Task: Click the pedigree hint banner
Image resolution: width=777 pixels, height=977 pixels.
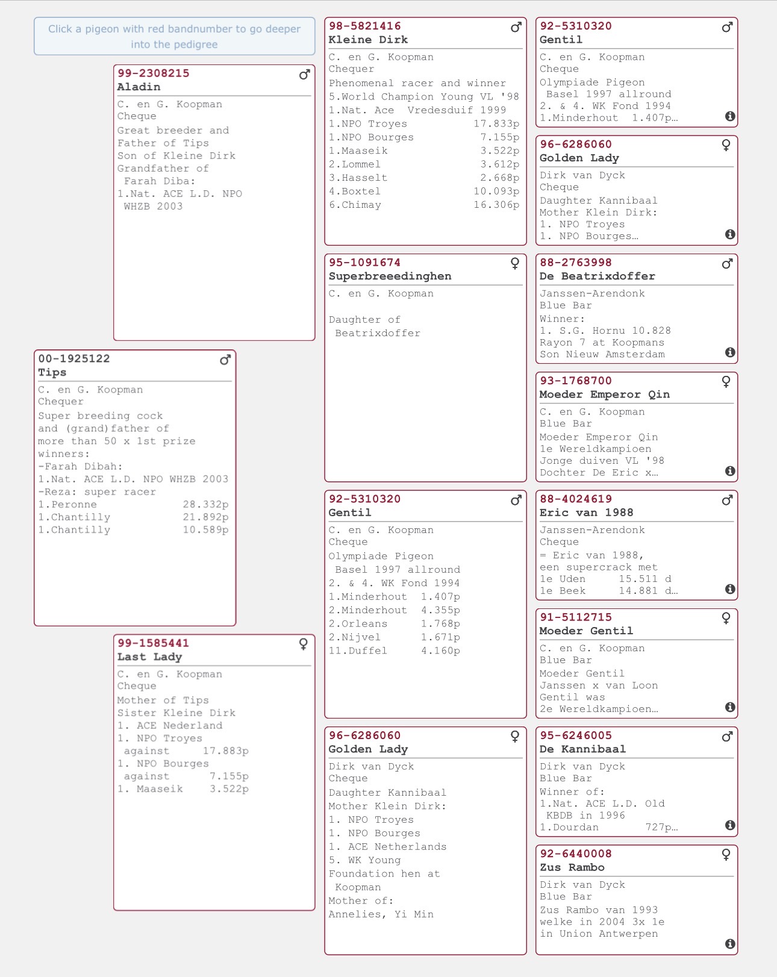Action: [x=175, y=36]
